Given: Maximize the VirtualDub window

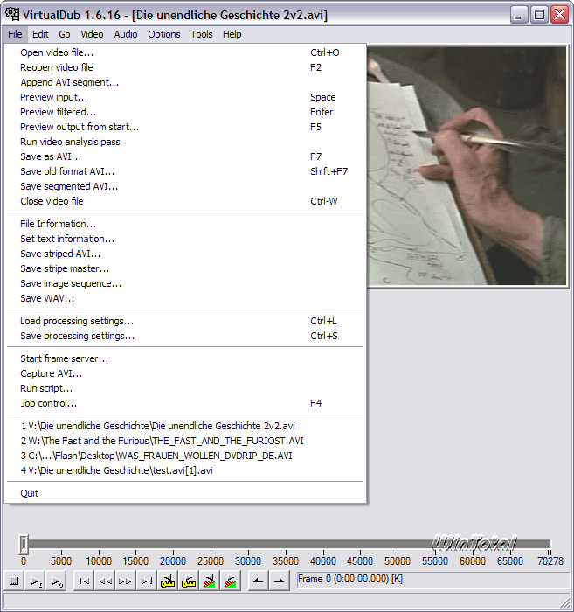Looking at the screenshot, I should pyautogui.click(x=539, y=15).
